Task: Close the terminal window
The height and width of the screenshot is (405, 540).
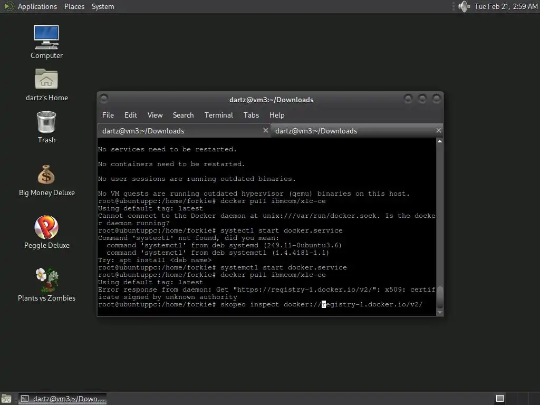Action: pos(436,99)
